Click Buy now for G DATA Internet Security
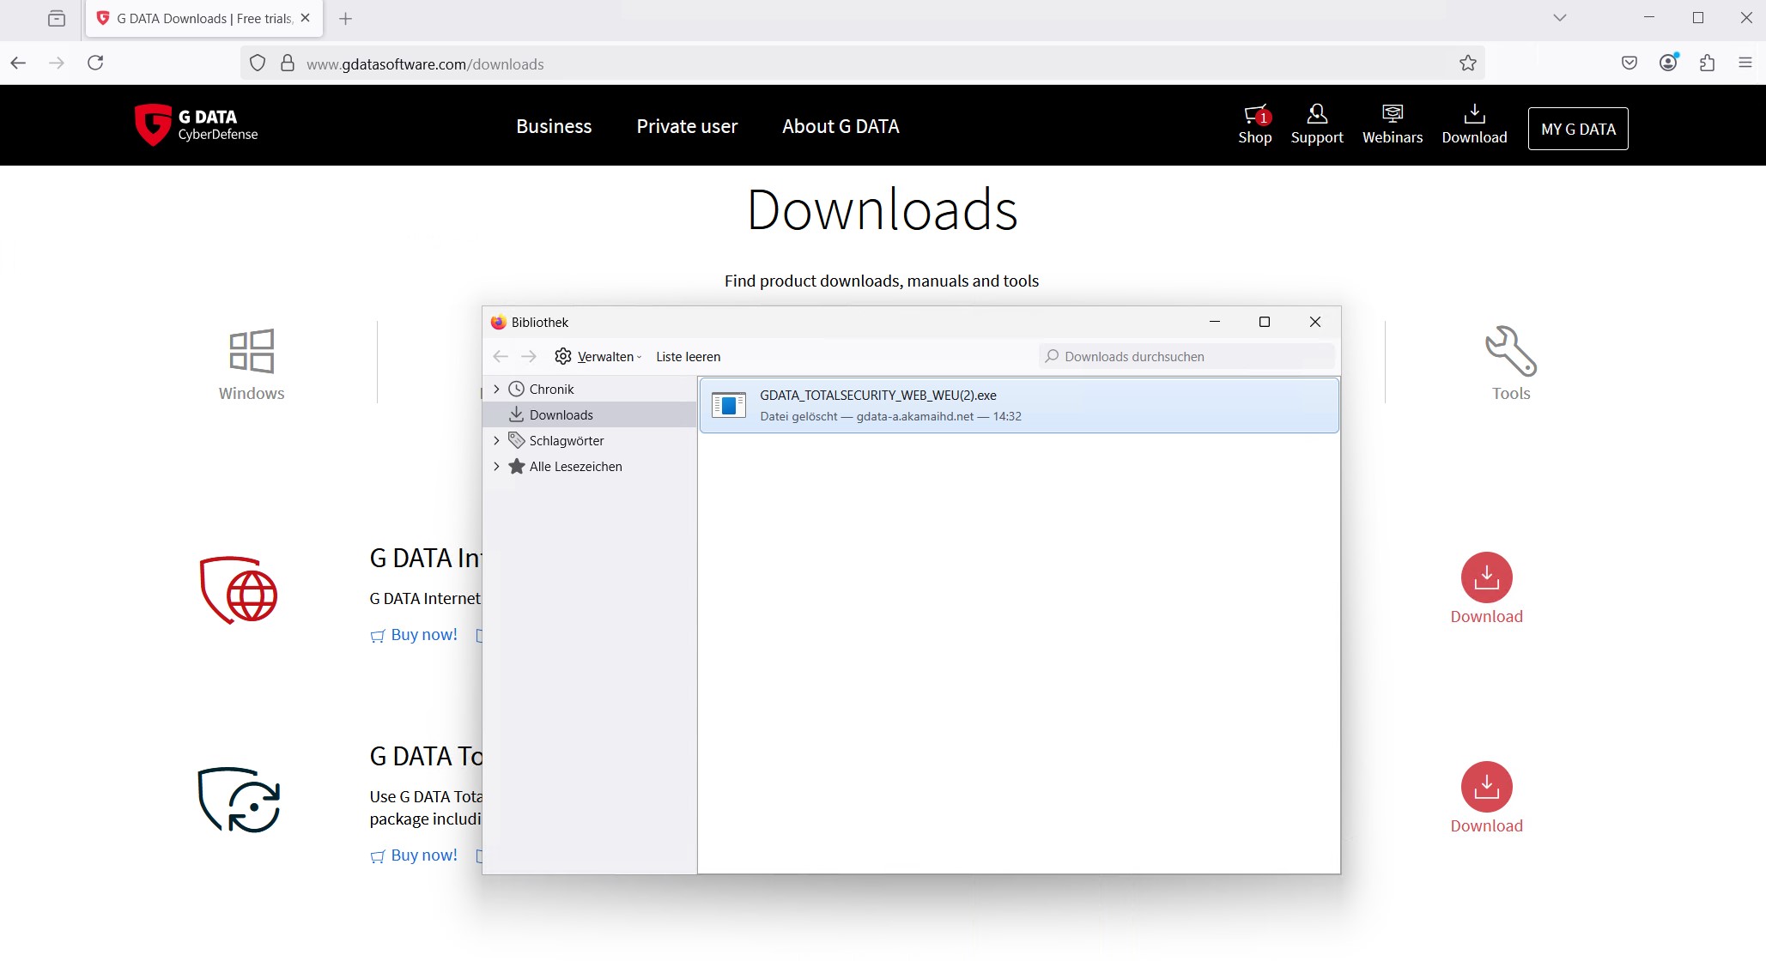Screen dimensions: 1766x961 click(x=414, y=635)
